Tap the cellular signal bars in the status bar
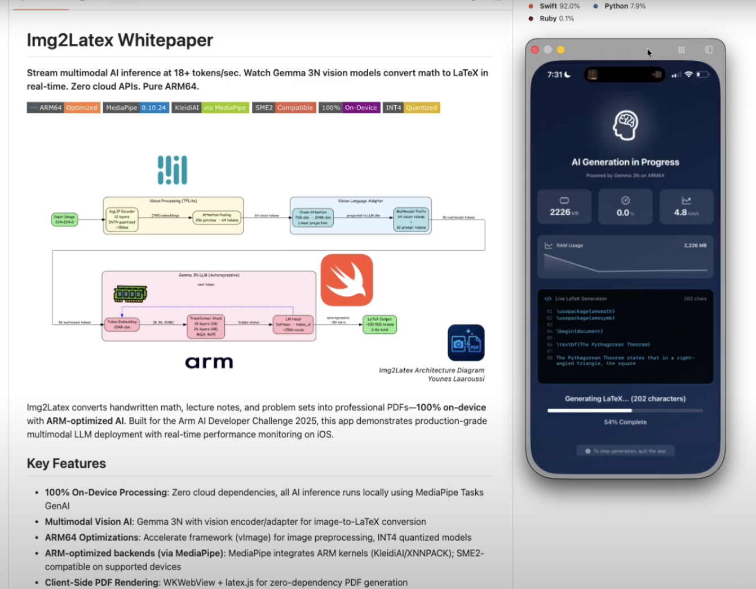 (676, 74)
